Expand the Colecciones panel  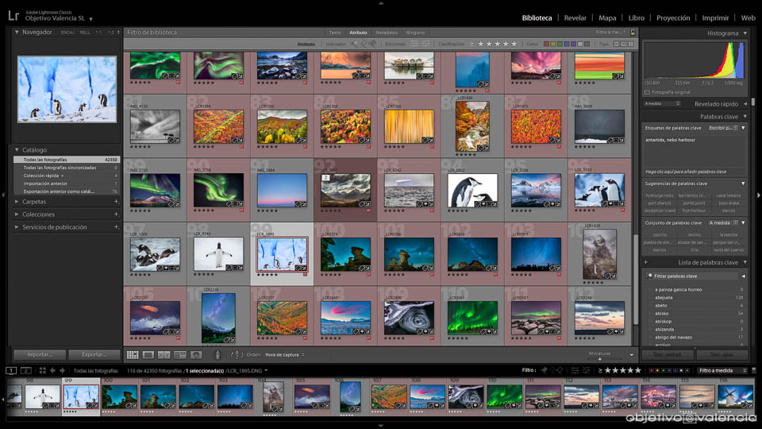(17, 214)
